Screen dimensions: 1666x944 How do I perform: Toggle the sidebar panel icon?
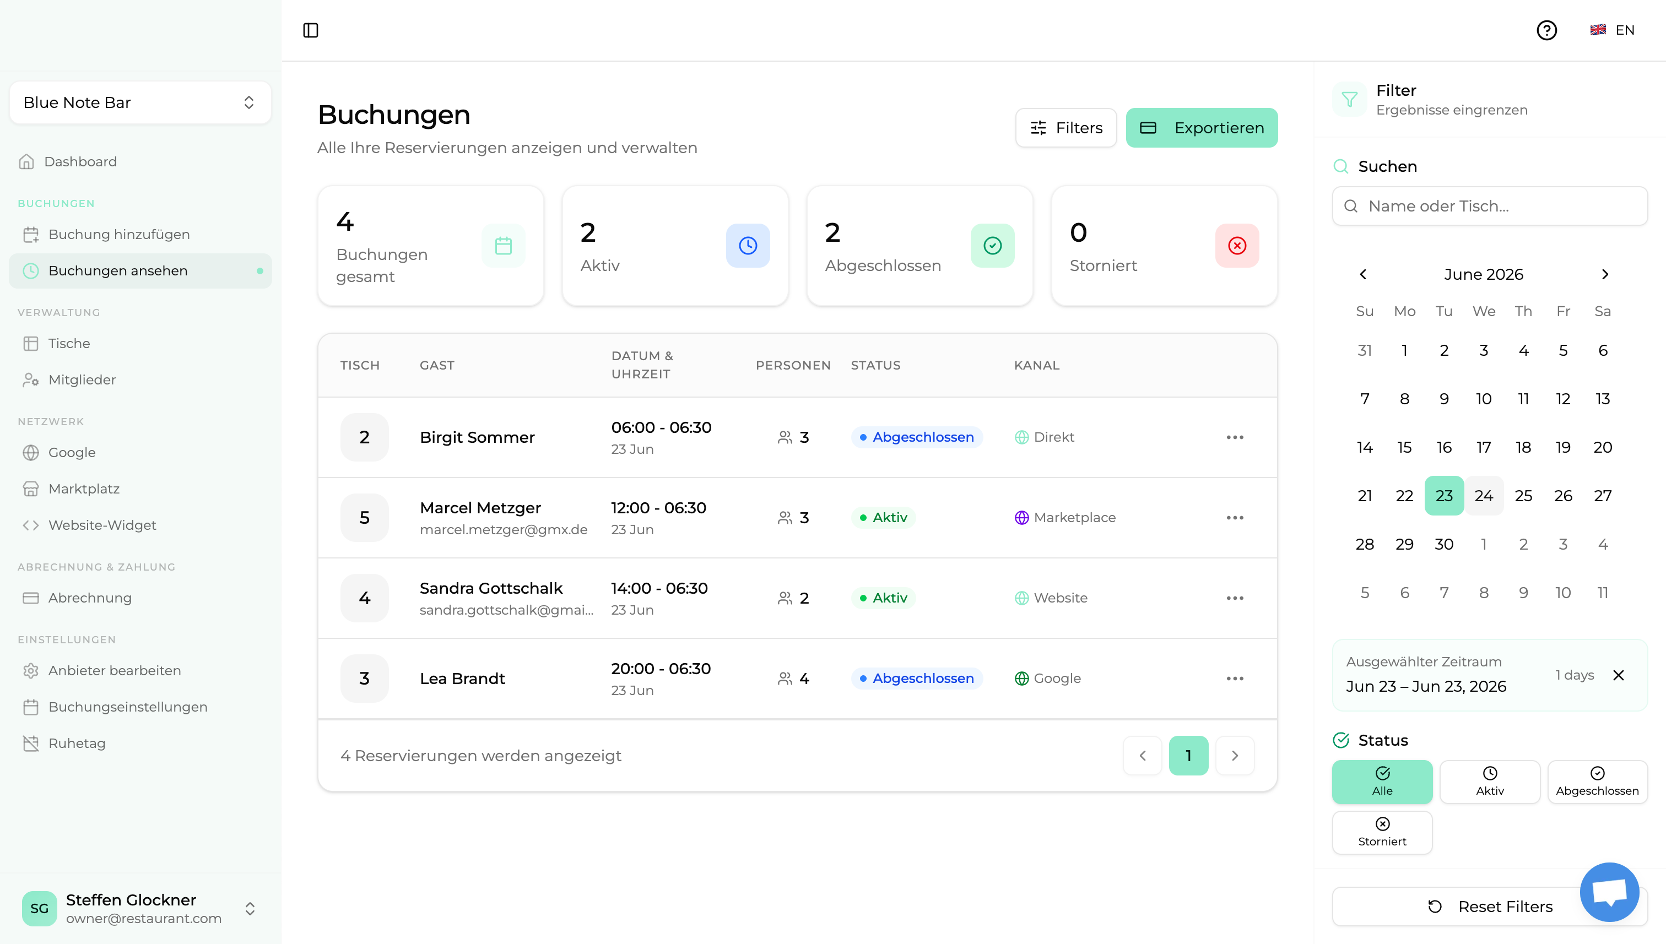(x=311, y=30)
